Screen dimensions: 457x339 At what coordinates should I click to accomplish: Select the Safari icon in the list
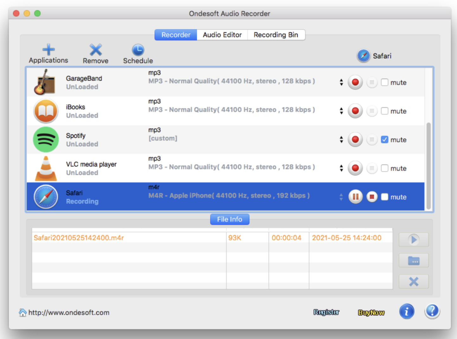pos(46,197)
